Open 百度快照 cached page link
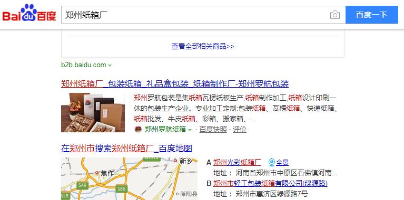 point(213,130)
